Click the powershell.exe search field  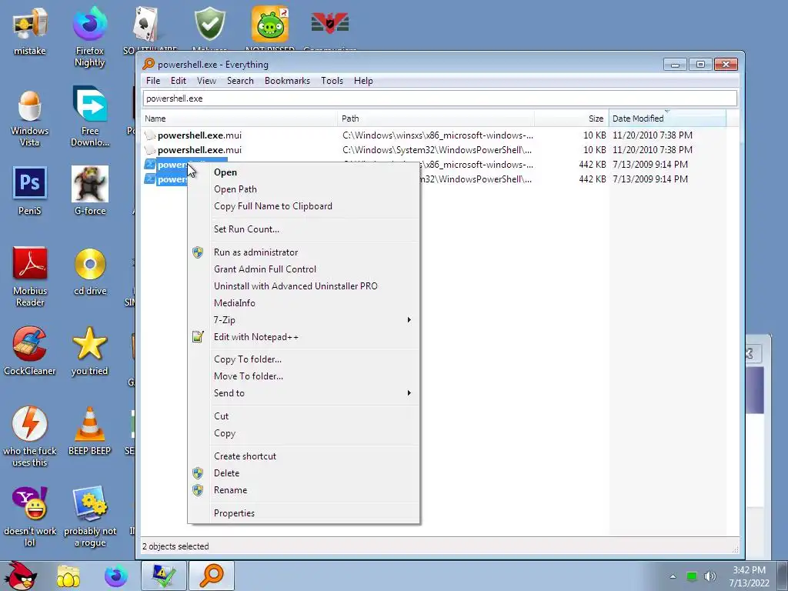[440, 98]
